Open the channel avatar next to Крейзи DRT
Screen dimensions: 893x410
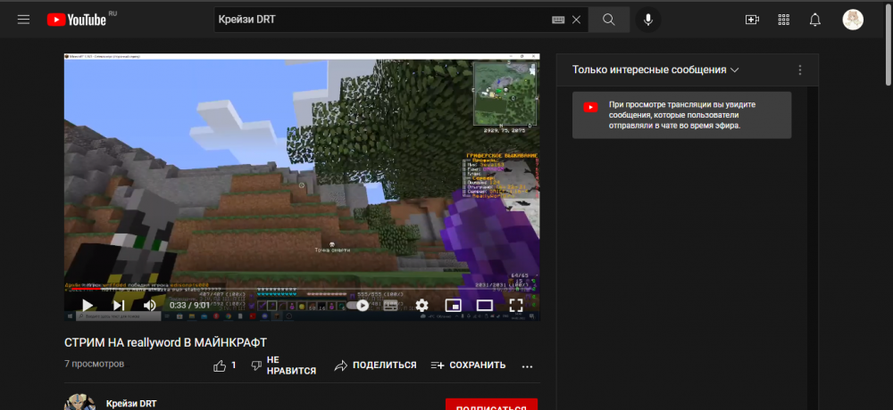(x=78, y=403)
